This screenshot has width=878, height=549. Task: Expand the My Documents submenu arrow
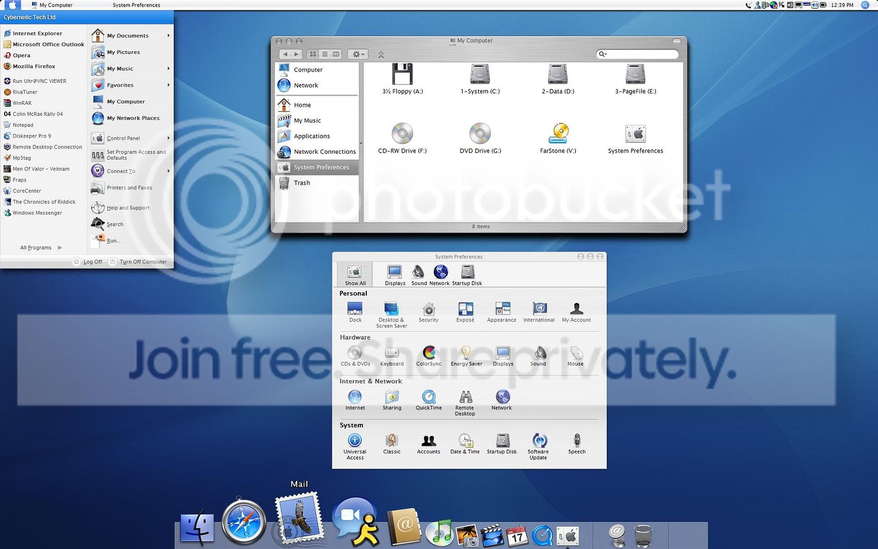pyautogui.click(x=168, y=36)
